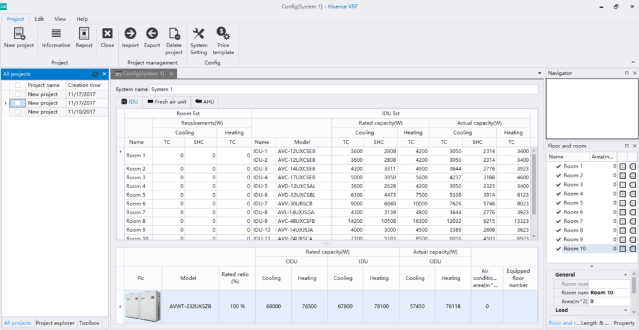Click the New project icon

(19, 34)
